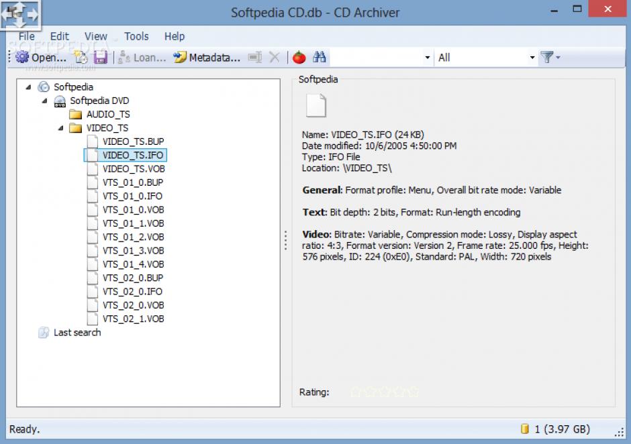Collapse the Softpedia root tree node

click(28, 87)
